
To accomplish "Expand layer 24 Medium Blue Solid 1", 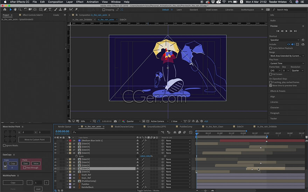I will (67, 141).
